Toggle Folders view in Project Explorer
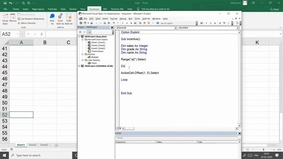283x159 pixels. 89,32
